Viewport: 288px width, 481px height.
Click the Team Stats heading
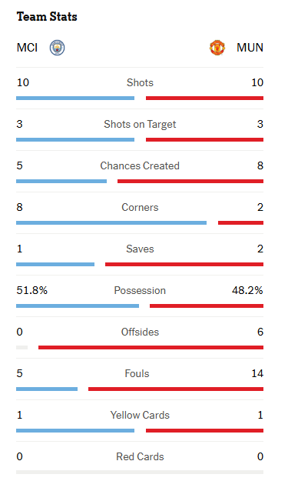(x=47, y=17)
